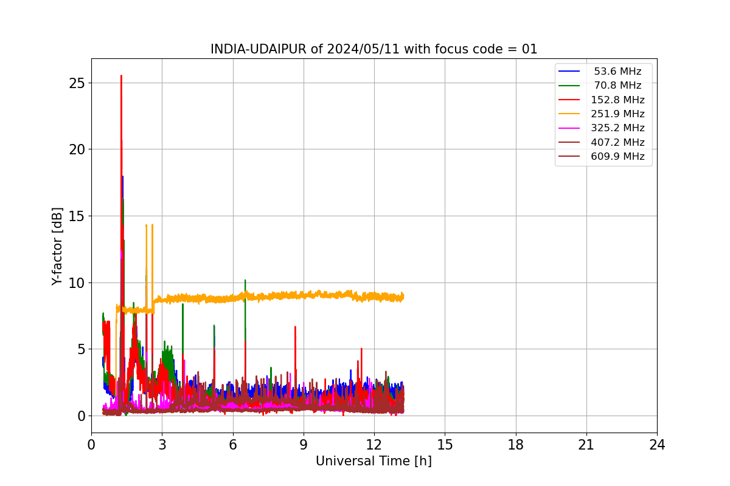Click x-axis tick label 0
Screen dimensions: 730x486
click(x=91, y=445)
